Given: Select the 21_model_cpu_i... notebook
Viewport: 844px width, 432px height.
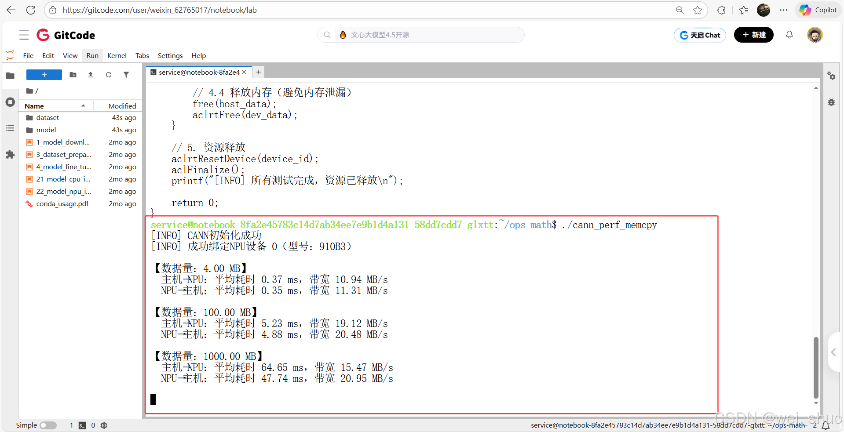Looking at the screenshot, I should (81, 179).
